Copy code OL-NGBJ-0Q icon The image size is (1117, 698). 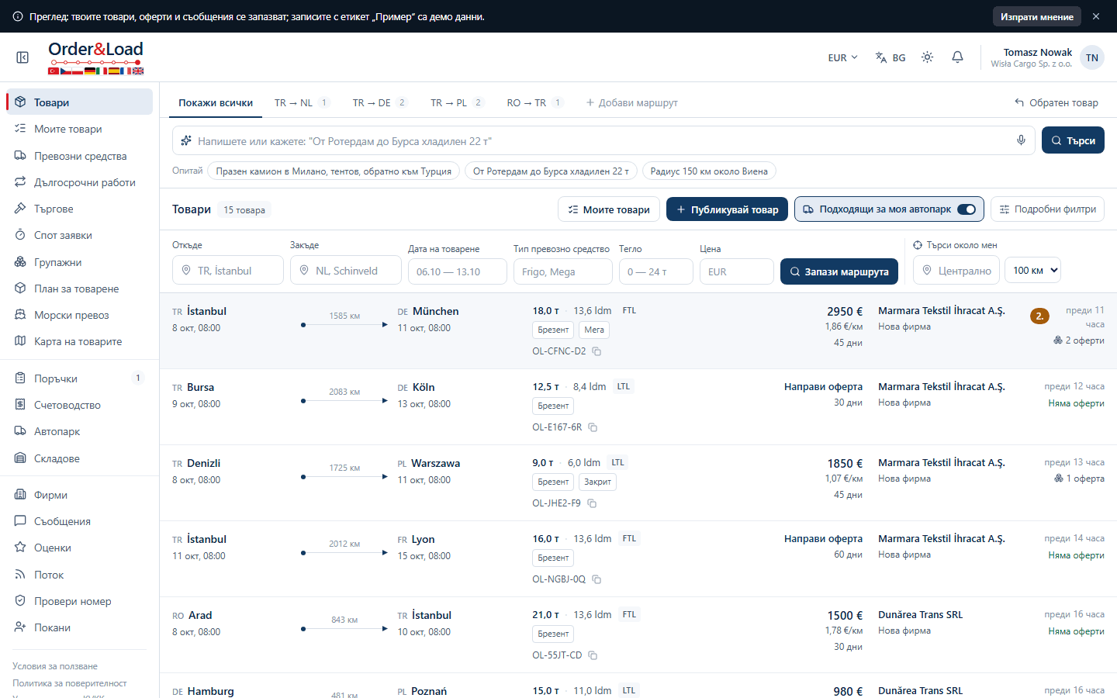tap(597, 579)
